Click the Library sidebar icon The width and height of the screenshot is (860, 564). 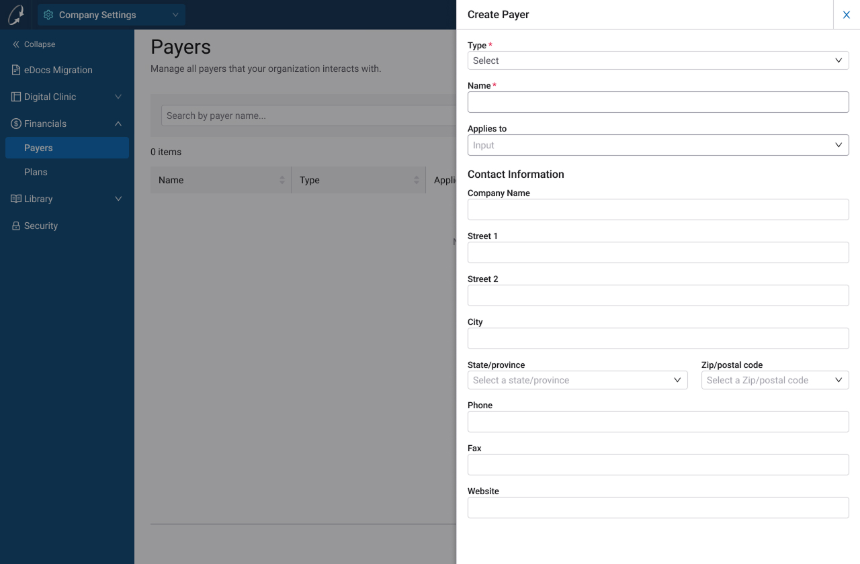click(15, 199)
